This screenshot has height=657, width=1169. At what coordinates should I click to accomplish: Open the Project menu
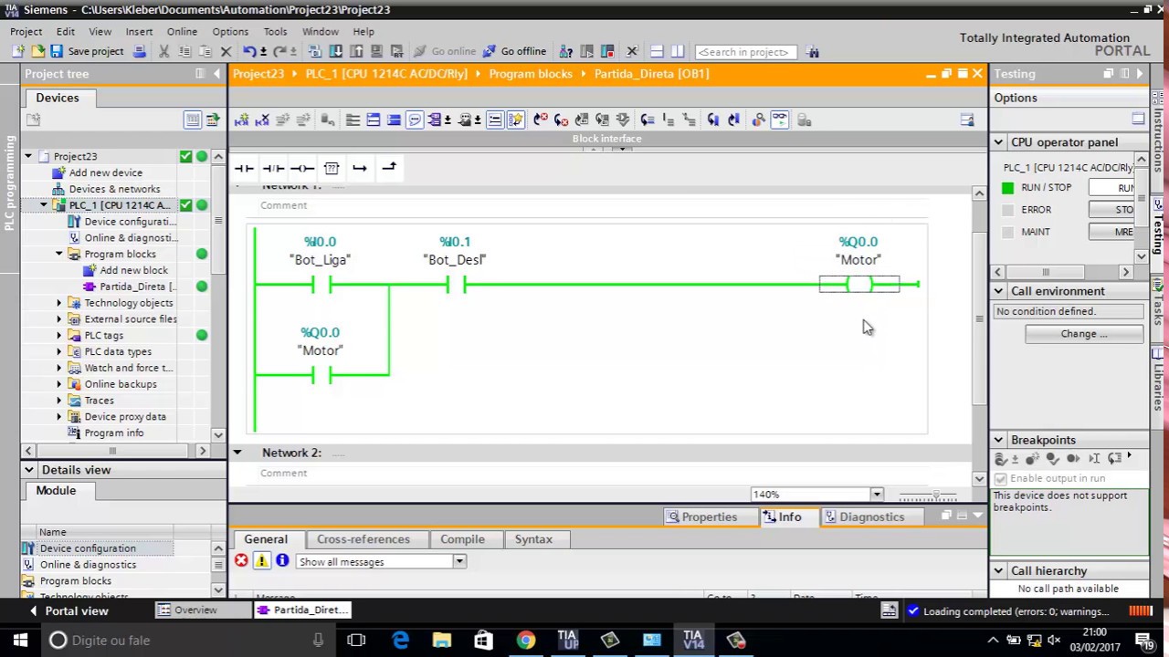pyautogui.click(x=26, y=32)
